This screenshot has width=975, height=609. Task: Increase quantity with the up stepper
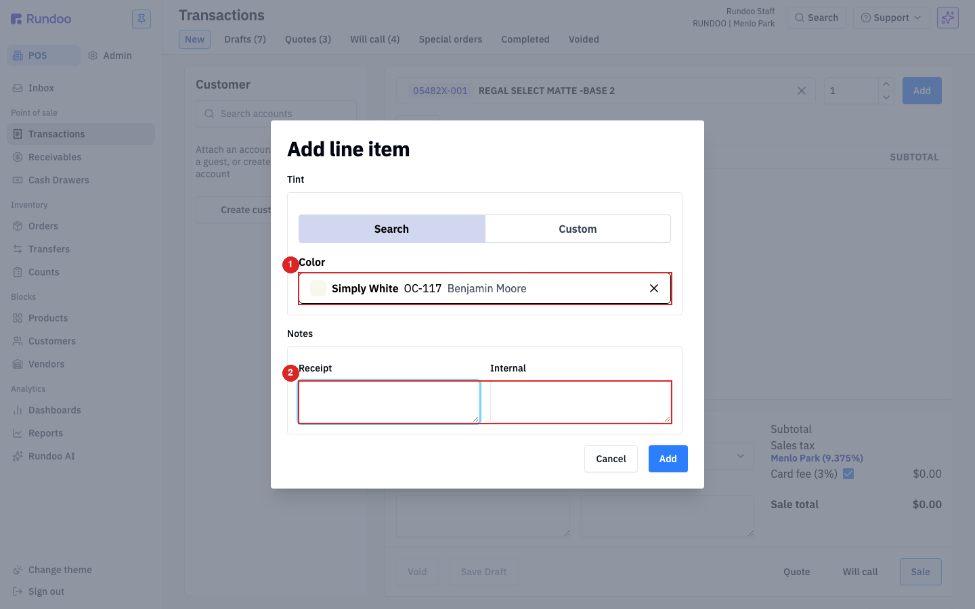pos(886,84)
